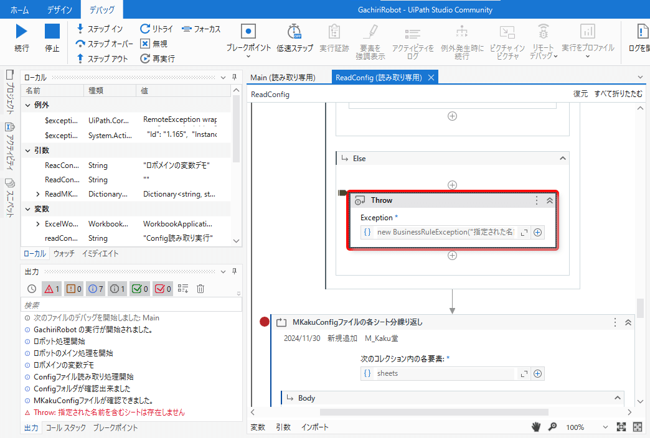Open the 変数 panel at designer bottom

coord(258,427)
